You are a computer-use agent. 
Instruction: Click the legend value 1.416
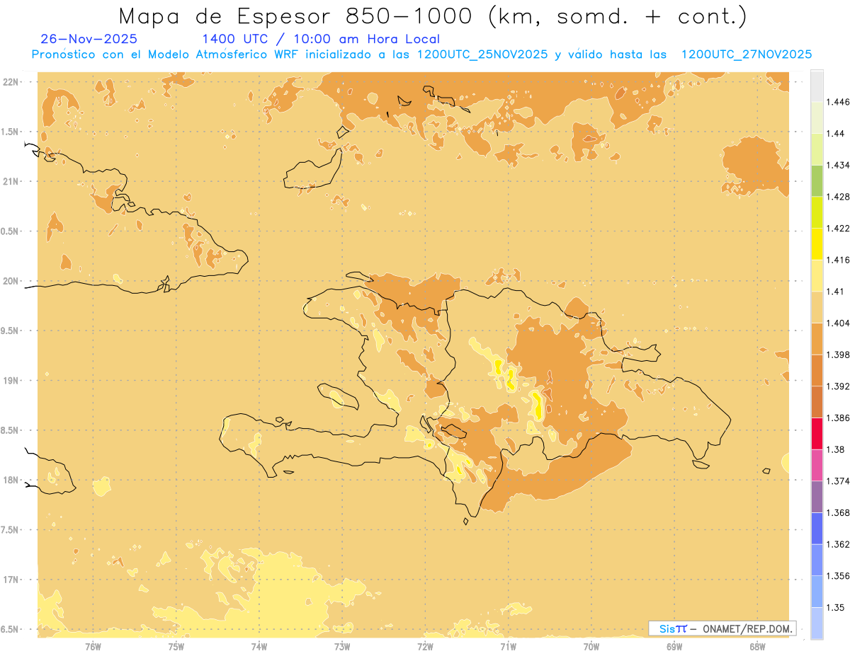pyautogui.click(x=837, y=260)
